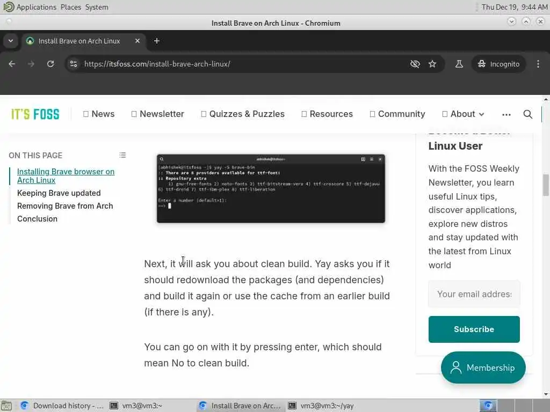This screenshot has width=550, height=412.
Task: Jump to Removing Brave from Arch section
Action: tap(65, 206)
